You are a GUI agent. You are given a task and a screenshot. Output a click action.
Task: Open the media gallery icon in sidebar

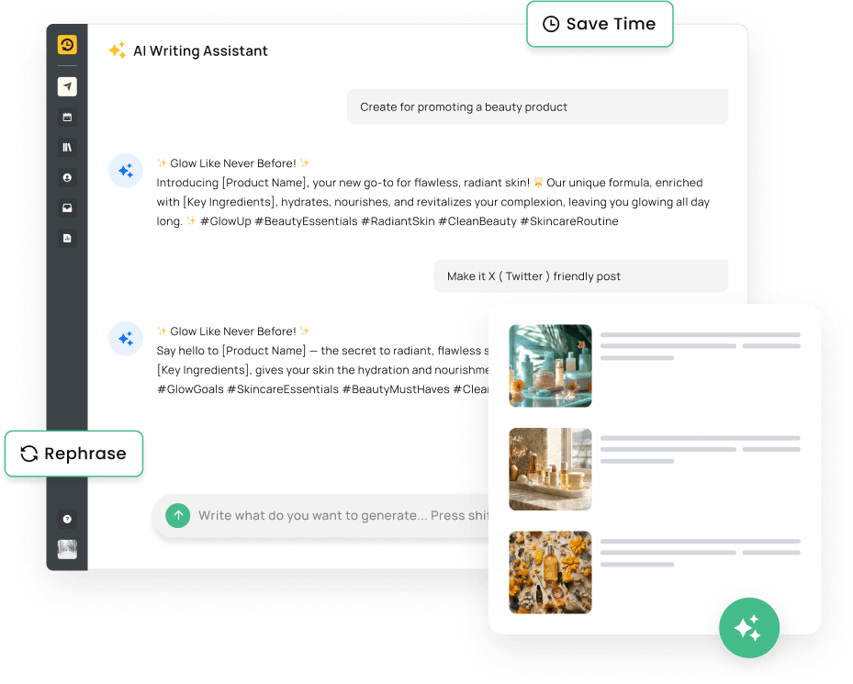67,207
